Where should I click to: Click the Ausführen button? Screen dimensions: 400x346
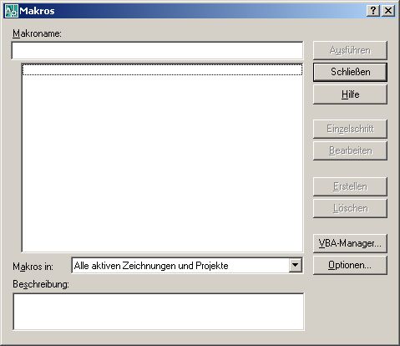[x=350, y=50]
